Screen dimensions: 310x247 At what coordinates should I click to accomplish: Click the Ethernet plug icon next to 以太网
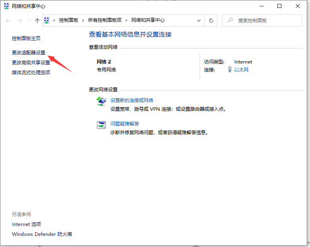(x=229, y=70)
